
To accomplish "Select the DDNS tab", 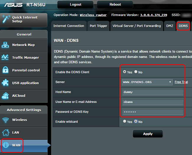I will click(x=183, y=26).
